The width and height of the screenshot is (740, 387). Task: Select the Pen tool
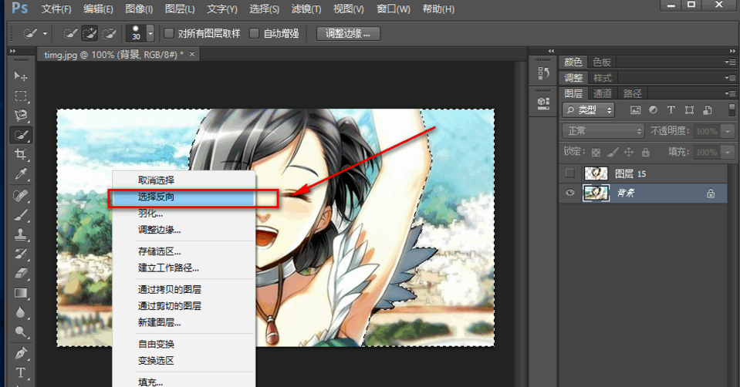tap(21, 353)
